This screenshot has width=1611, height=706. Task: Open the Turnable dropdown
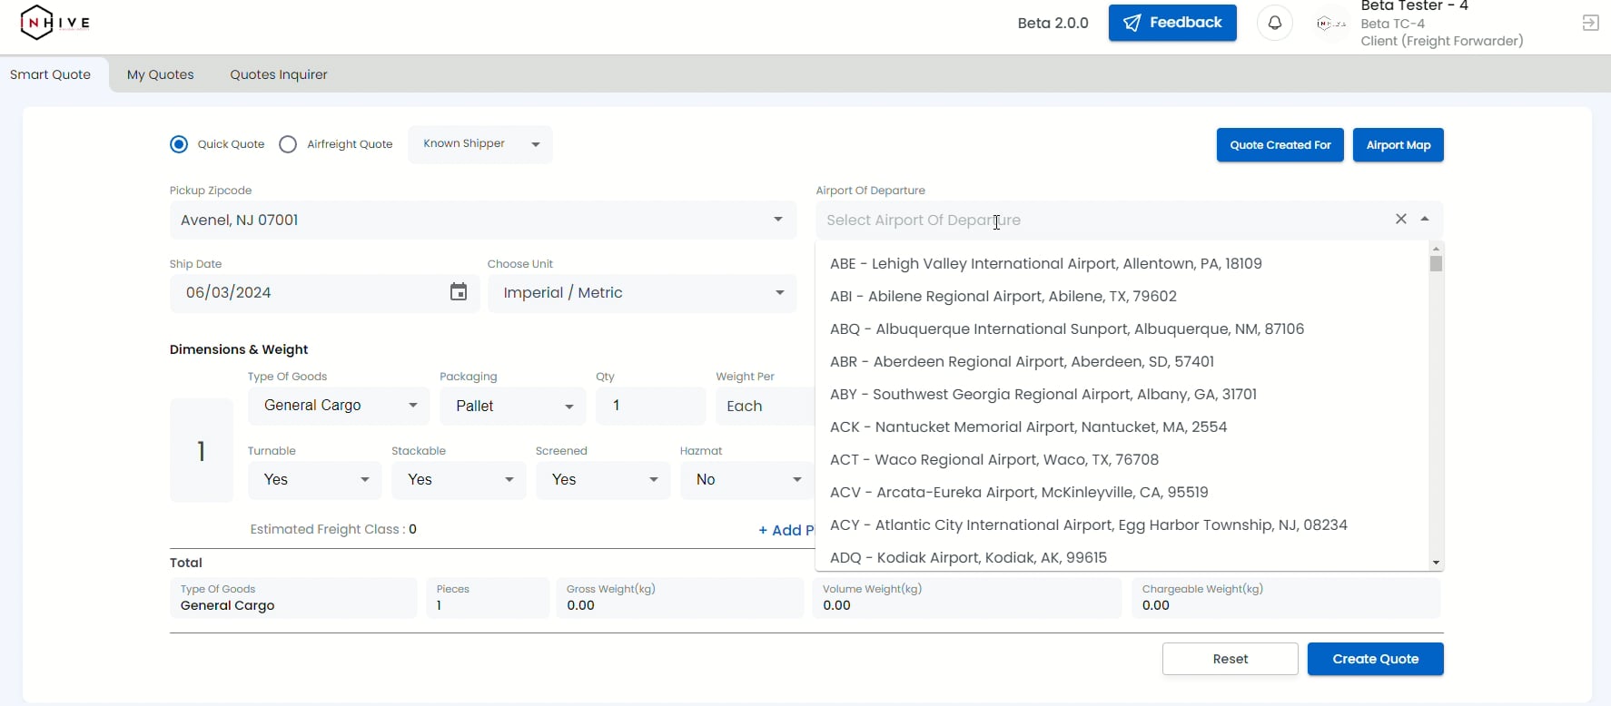[314, 480]
